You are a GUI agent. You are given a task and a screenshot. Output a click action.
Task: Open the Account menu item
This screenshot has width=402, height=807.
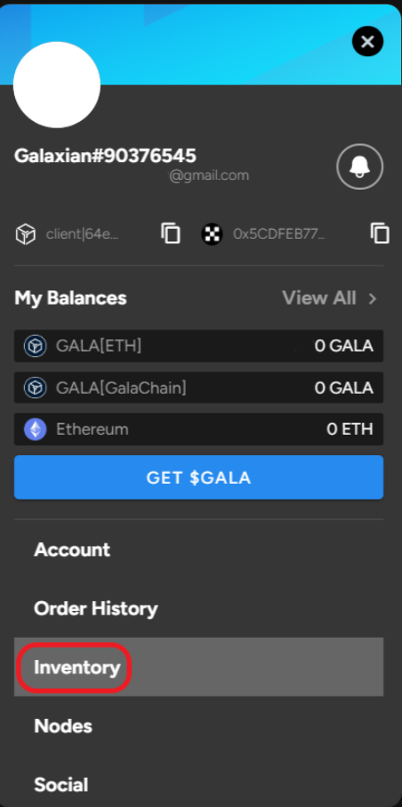click(72, 550)
